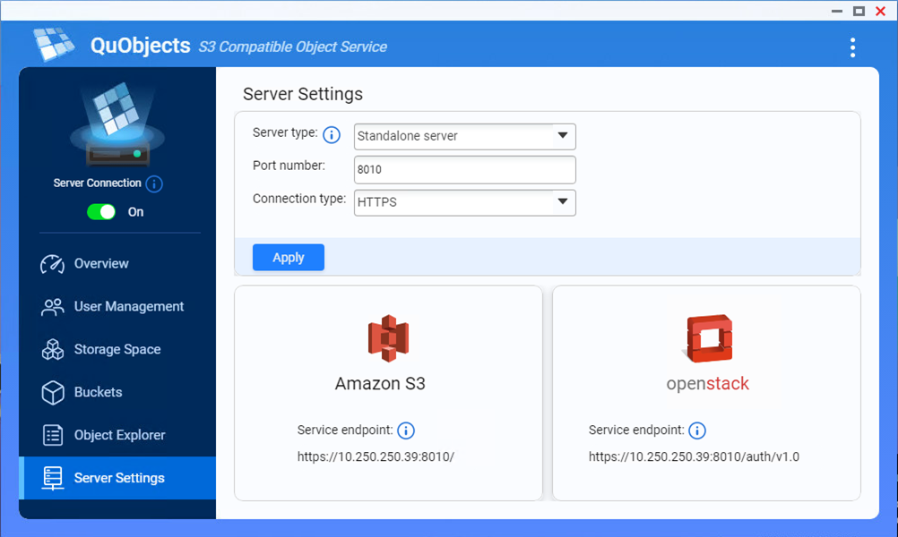Open the three-dot more options menu
Image resolution: width=898 pixels, height=537 pixels.
[x=853, y=47]
